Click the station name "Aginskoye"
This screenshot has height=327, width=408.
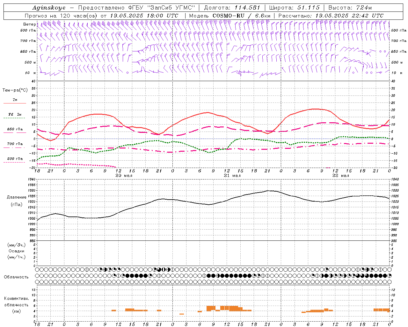[49, 8]
